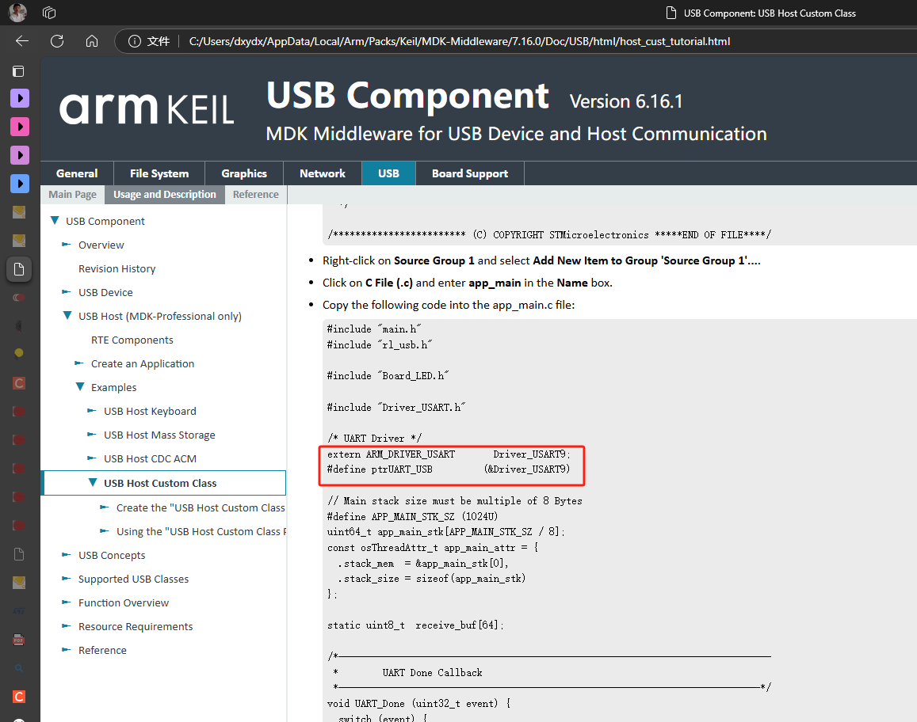This screenshot has width=917, height=722.
Task: Expand the USB Host Keyboard arrow
Action: click(x=92, y=411)
